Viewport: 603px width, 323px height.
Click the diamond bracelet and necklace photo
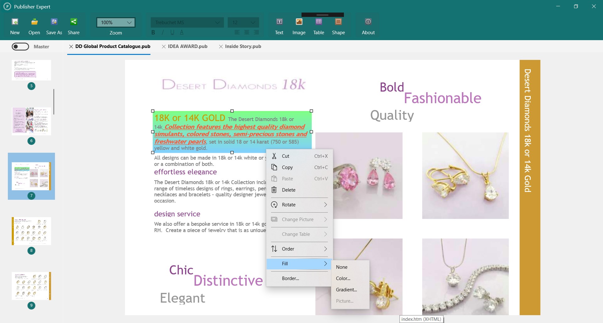[x=465, y=277]
